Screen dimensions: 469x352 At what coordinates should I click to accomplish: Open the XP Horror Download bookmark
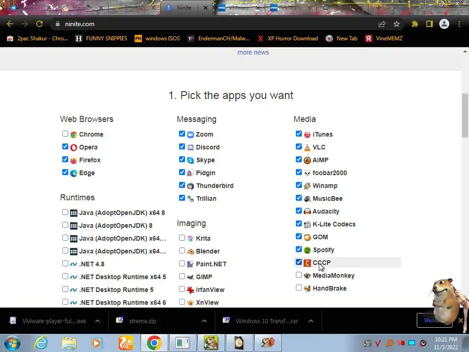pos(288,38)
